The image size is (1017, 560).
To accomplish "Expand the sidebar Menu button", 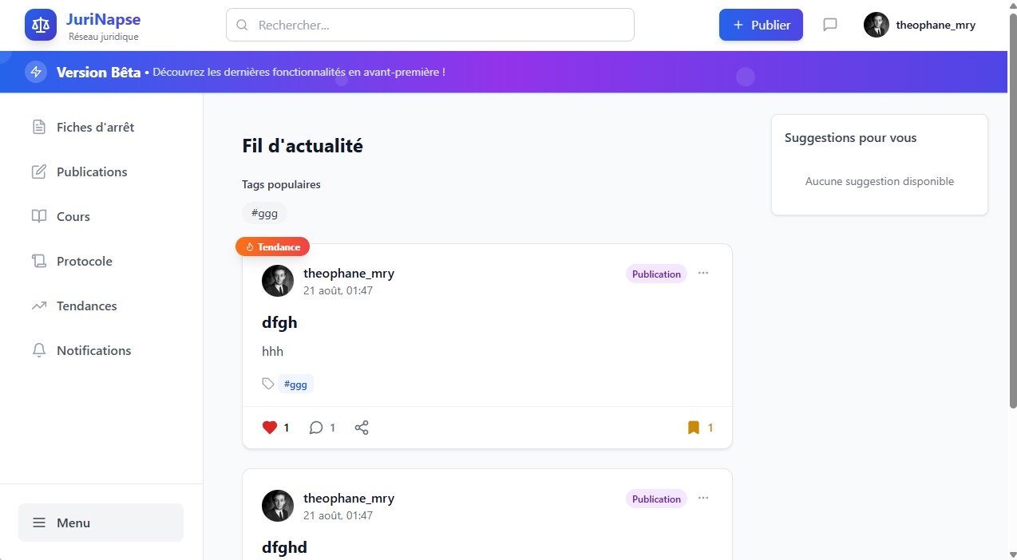I will (x=101, y=523).
